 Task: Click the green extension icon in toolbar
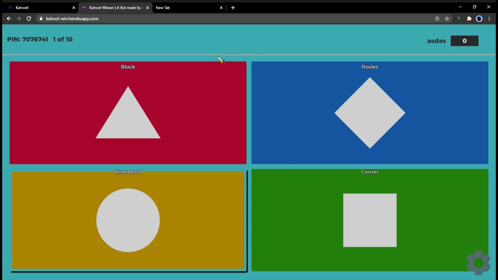(459, 18)
